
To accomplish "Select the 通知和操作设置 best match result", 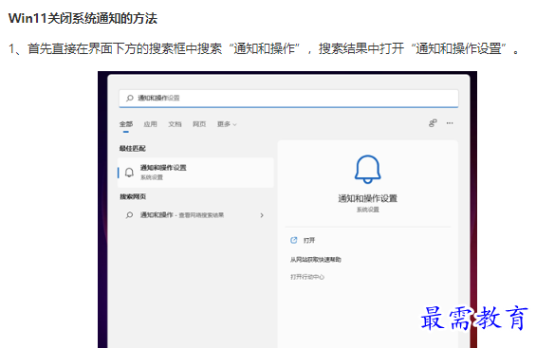I will coord(195,173).
